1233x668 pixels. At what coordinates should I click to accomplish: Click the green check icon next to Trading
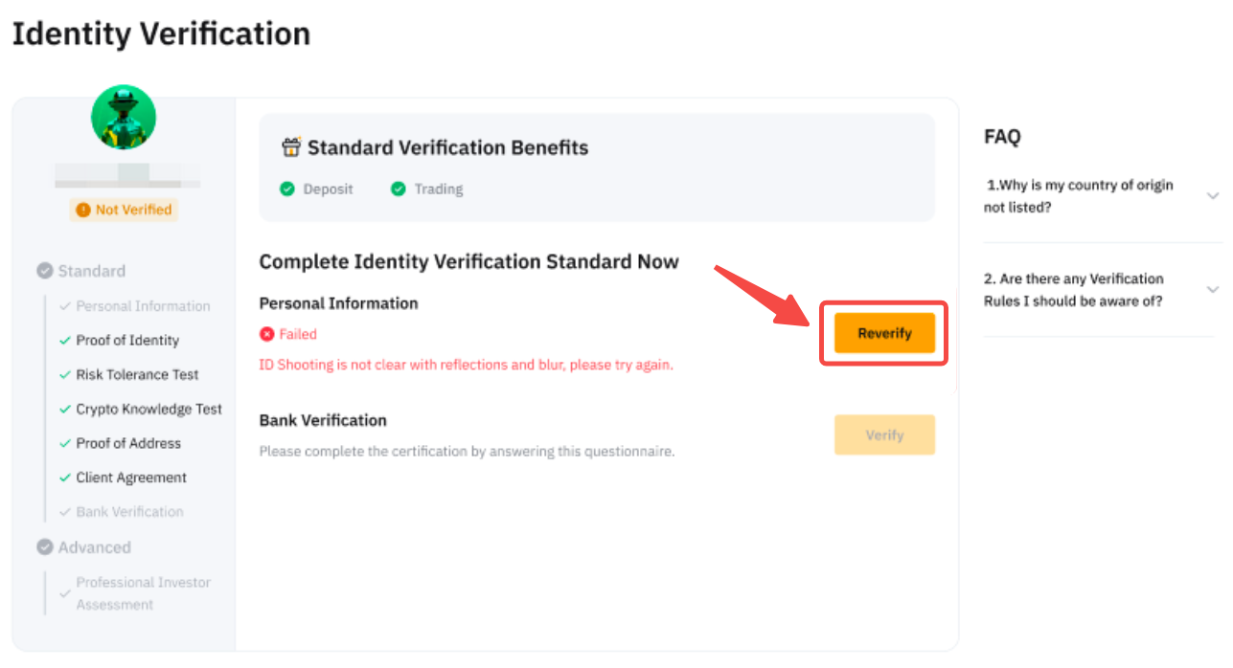pyautogui.click(x=399, y=189)
